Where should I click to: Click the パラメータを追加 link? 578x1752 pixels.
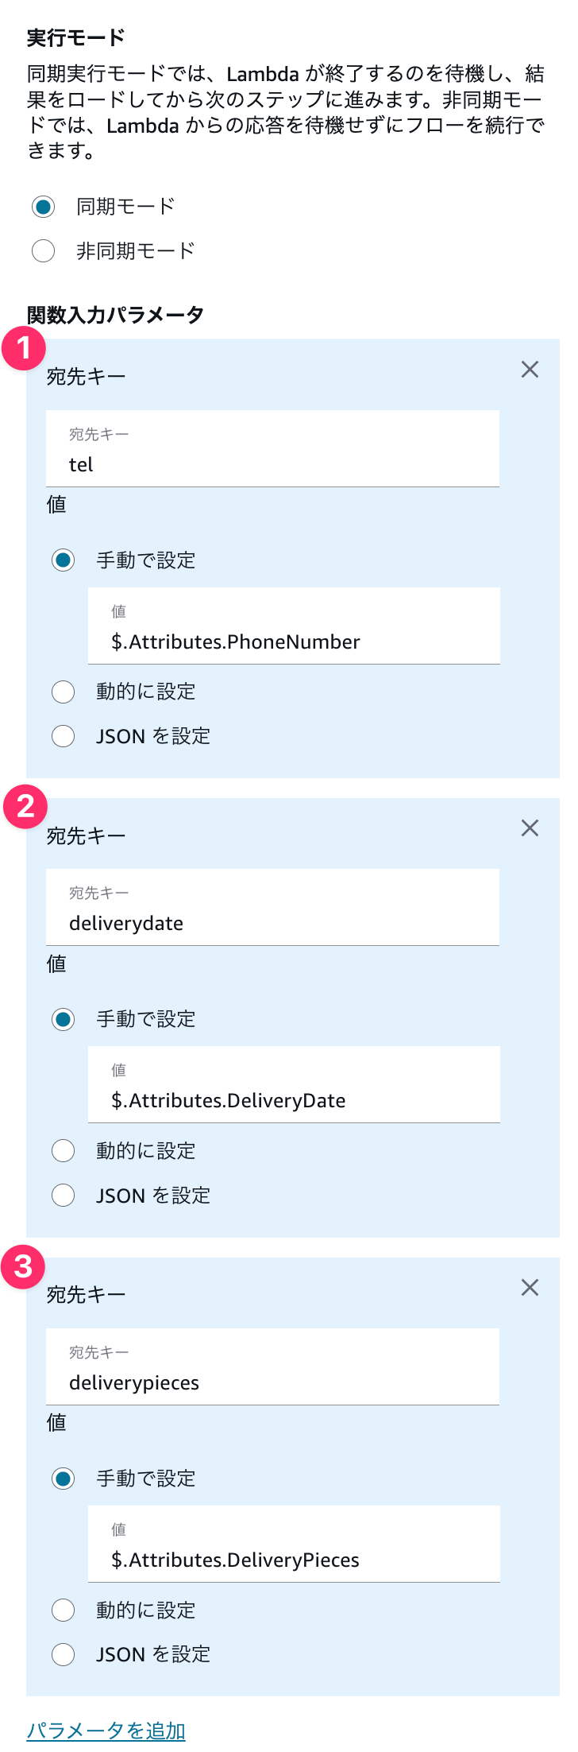(106, 1731)
